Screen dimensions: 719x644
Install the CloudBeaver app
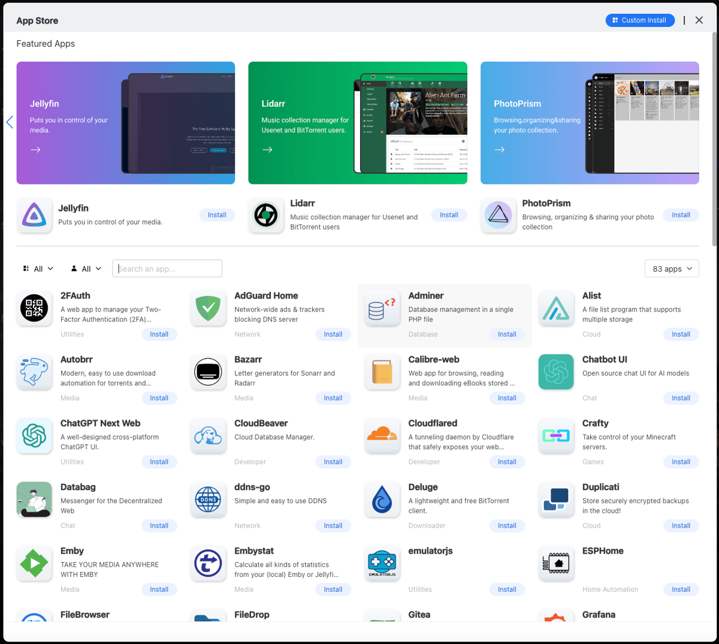click(333, 462)
